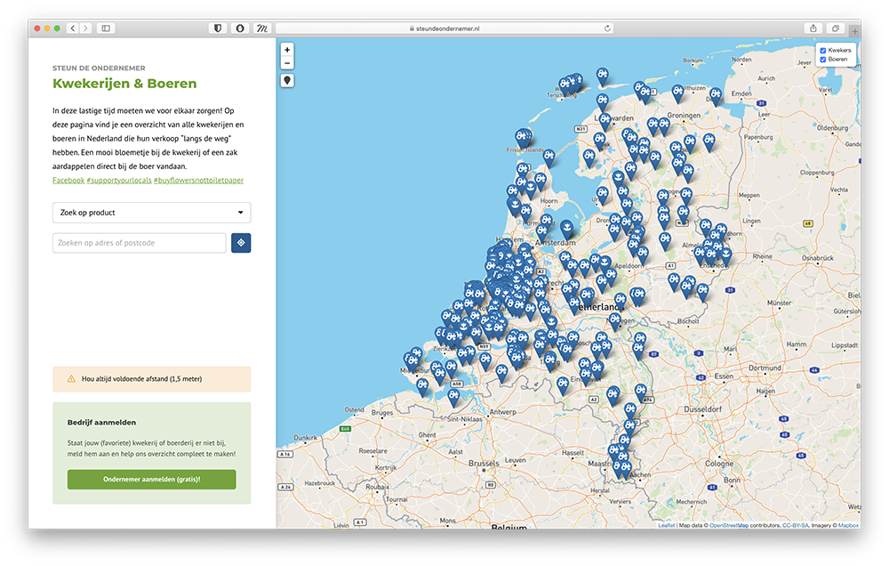Focus the address or postcode search field
889x566 pixels.
point(139,243)
